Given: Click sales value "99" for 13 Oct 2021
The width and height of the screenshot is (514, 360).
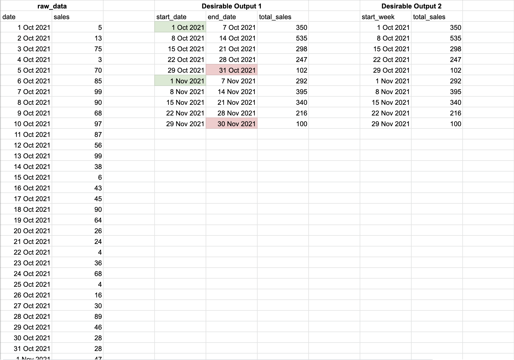Looking at the screenshot, I should tap(78, 156).
